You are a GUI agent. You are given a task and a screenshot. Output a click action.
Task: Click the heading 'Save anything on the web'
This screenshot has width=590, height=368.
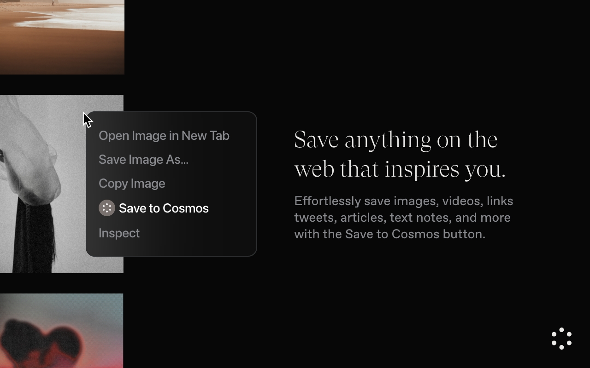pyautogui.click(x=400, y=154)
